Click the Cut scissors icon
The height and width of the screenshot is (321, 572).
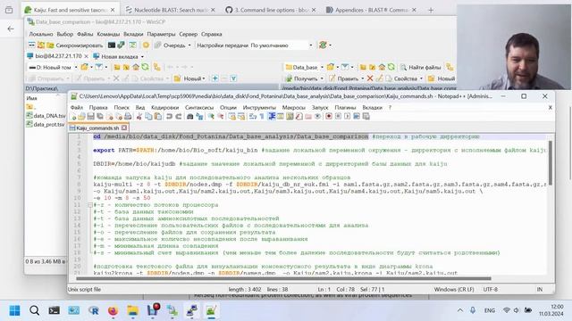click(139, 117)
